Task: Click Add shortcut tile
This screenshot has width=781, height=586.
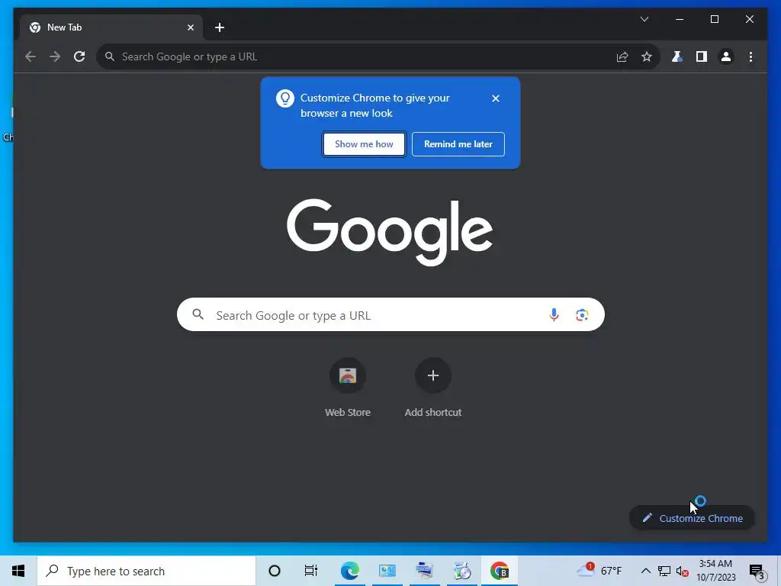Action: click(433, 388)
